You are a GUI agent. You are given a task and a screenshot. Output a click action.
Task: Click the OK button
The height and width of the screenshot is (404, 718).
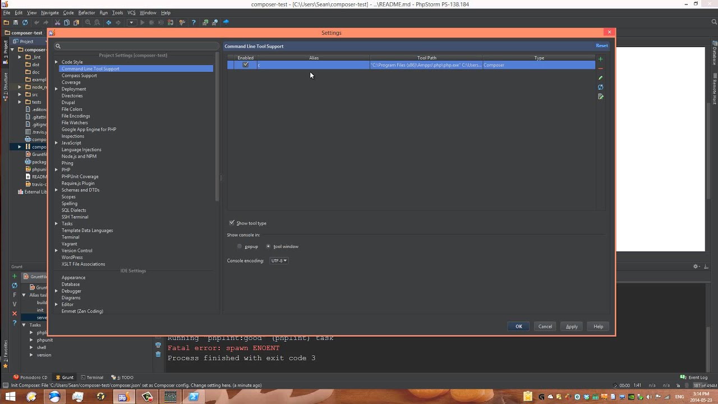(x=519, y=327)
